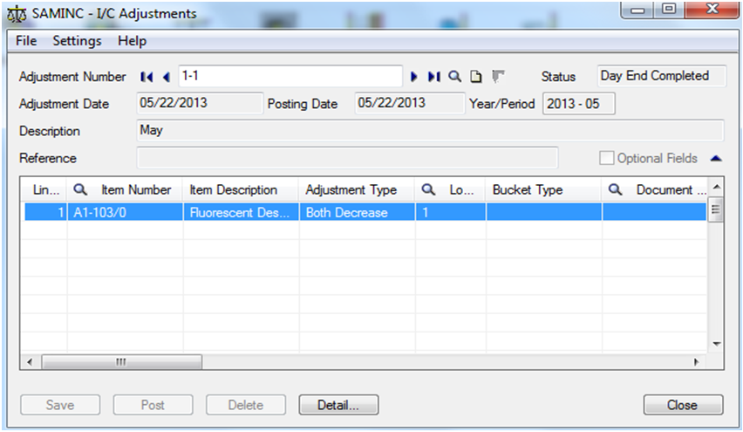Click SAMINC scales application icon

pyautogui.click(x=17, y=14)
